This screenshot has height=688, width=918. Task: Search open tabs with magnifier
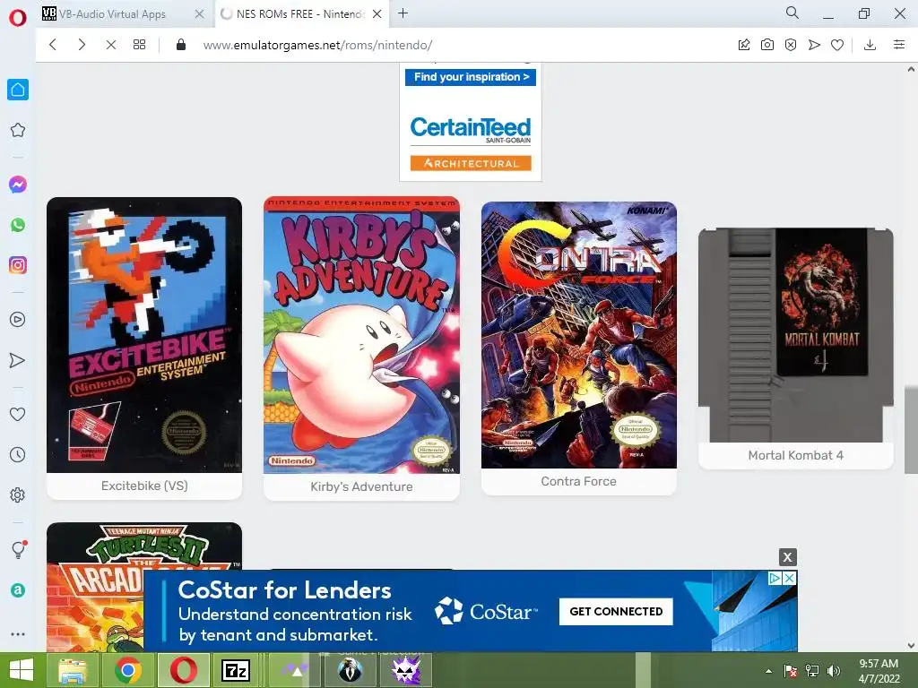coord(792,13)
